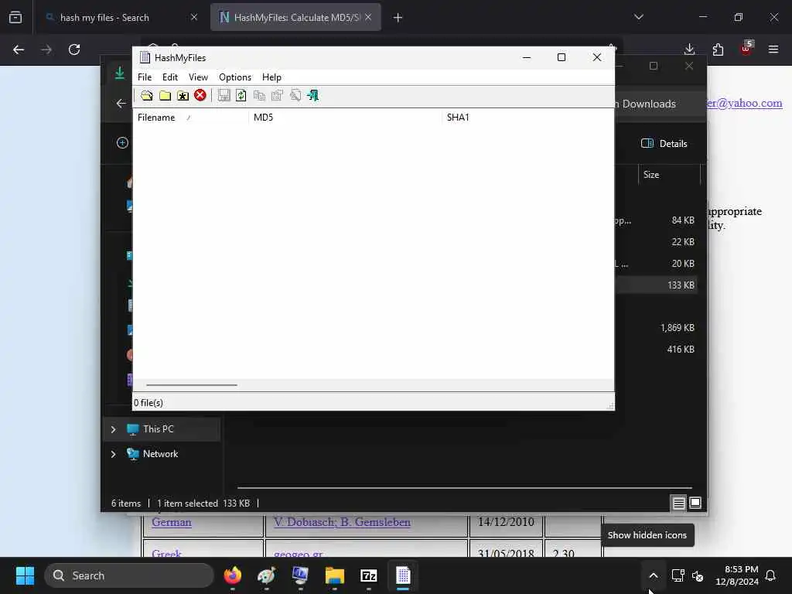Open the browser list-all-tabs dropdown

point(639,17)
